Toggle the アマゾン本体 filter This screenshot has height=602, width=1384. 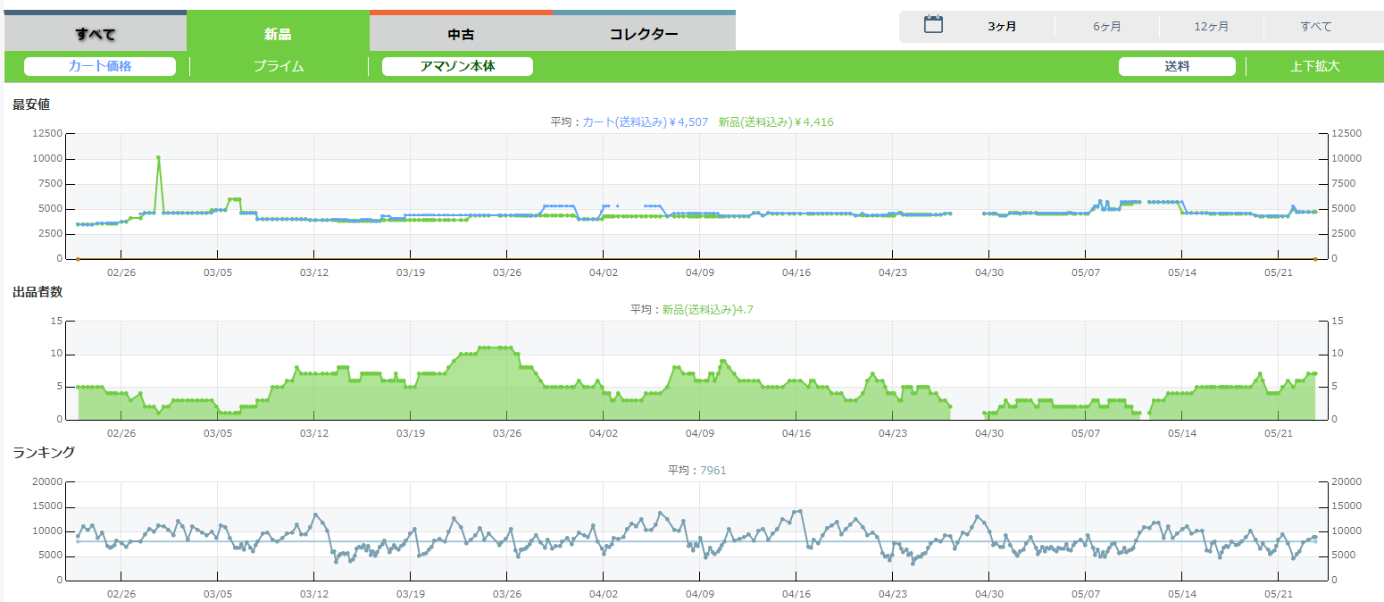[x=457, y=66]
